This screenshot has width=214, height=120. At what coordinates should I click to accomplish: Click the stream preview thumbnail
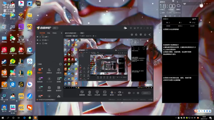[x=108, y=64]
